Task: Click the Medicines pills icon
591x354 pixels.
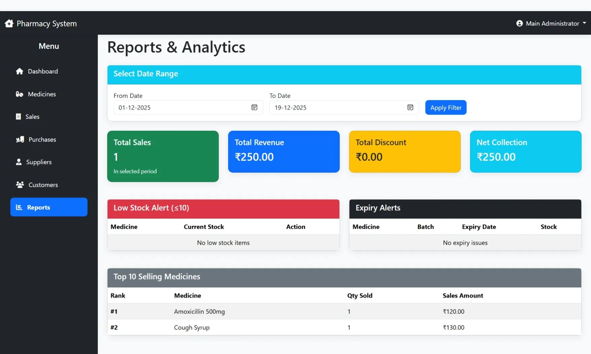Action: coord(20,94)
